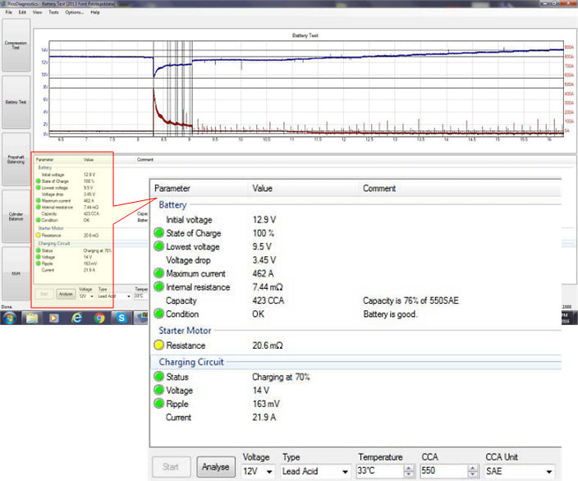The height and width of the screenshot is (481, 578).
Task: Click the '163 mV' ripple value
Action: [x=266, y=404]
